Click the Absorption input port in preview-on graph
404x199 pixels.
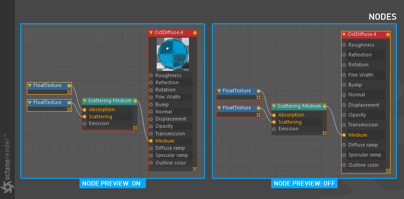pyautogui.click(x=84, y=110)
